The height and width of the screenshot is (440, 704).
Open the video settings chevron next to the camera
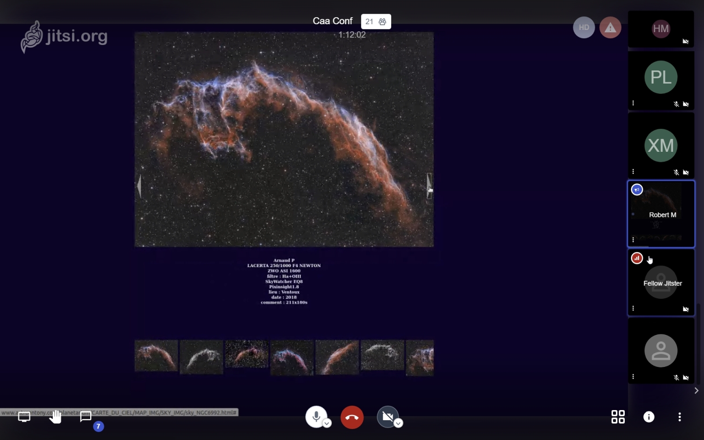pos(398,423)
